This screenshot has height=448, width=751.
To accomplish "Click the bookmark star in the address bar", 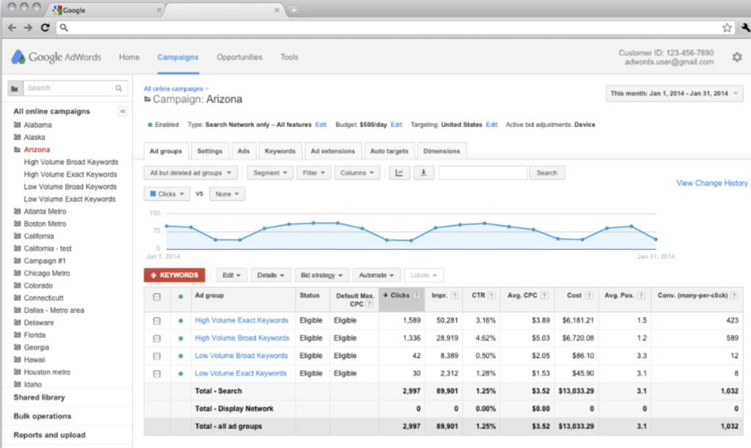I will (727, 28).
